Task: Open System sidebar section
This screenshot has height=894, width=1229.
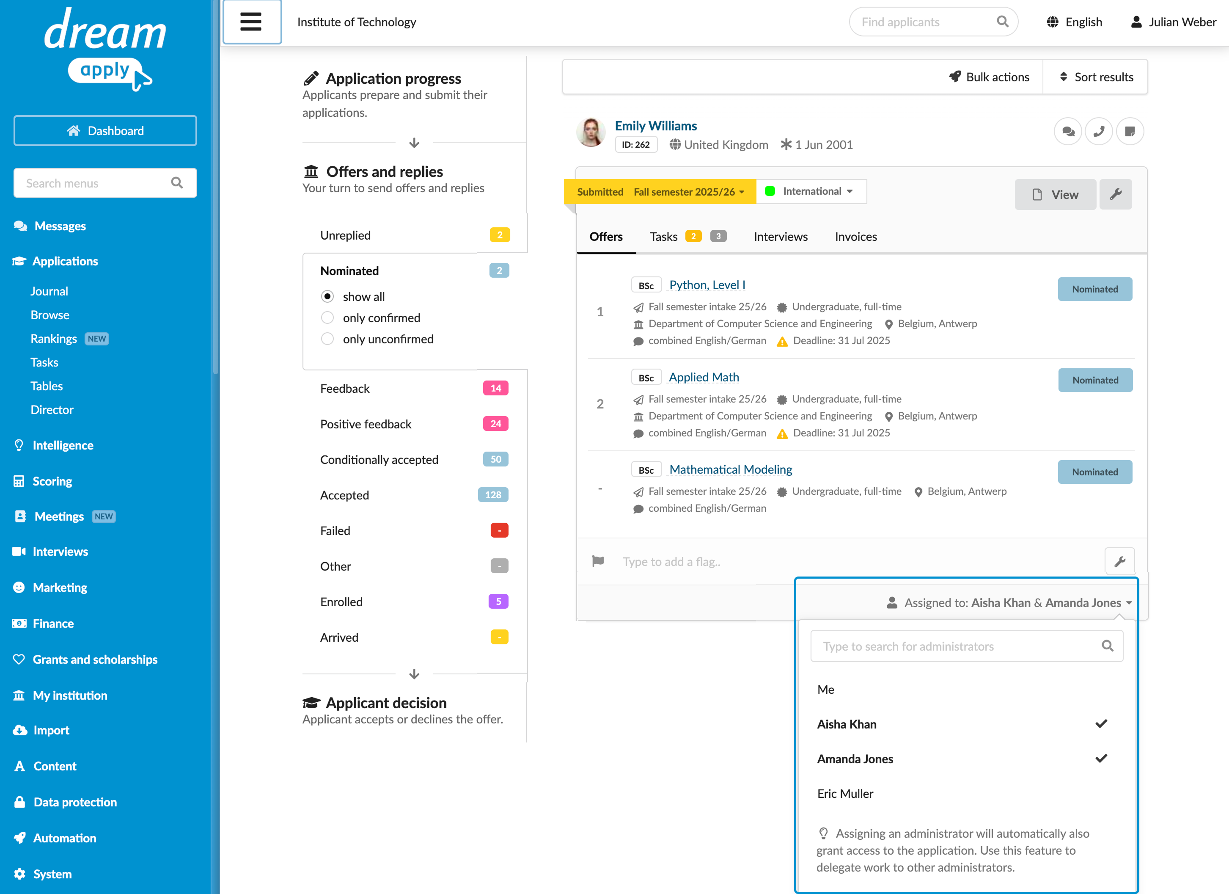Action: pyautogui.click(x=52, y=874)
